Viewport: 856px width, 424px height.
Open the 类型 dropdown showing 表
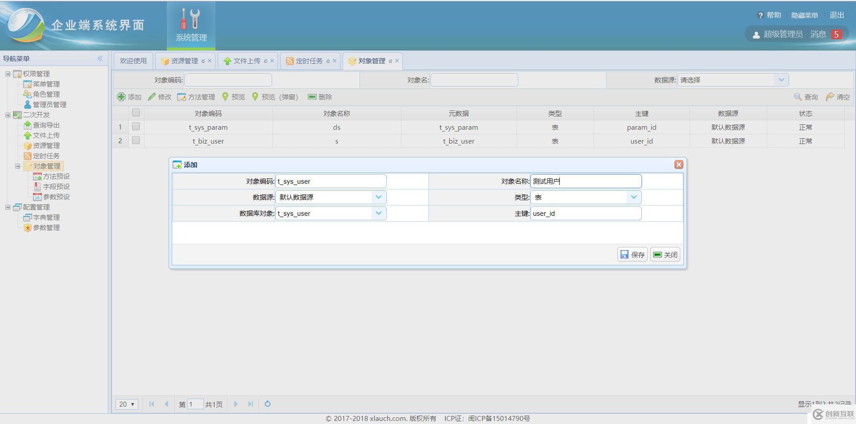634,197
